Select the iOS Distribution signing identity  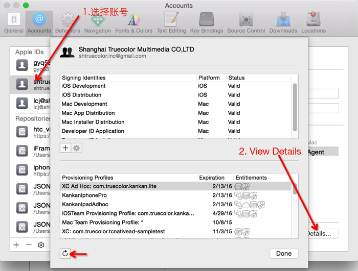[176, 95]
